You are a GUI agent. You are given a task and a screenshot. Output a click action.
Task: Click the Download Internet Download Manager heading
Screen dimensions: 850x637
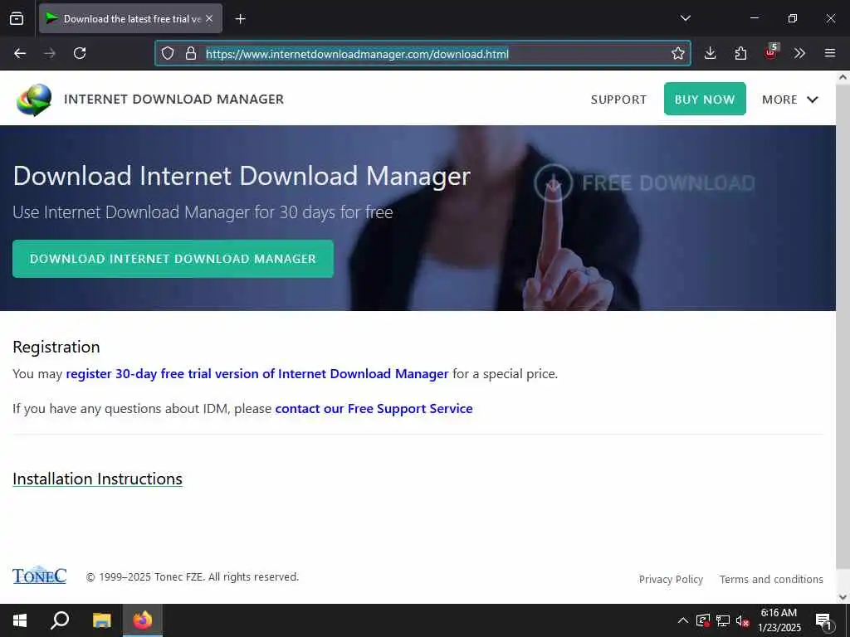pos(242,176)
